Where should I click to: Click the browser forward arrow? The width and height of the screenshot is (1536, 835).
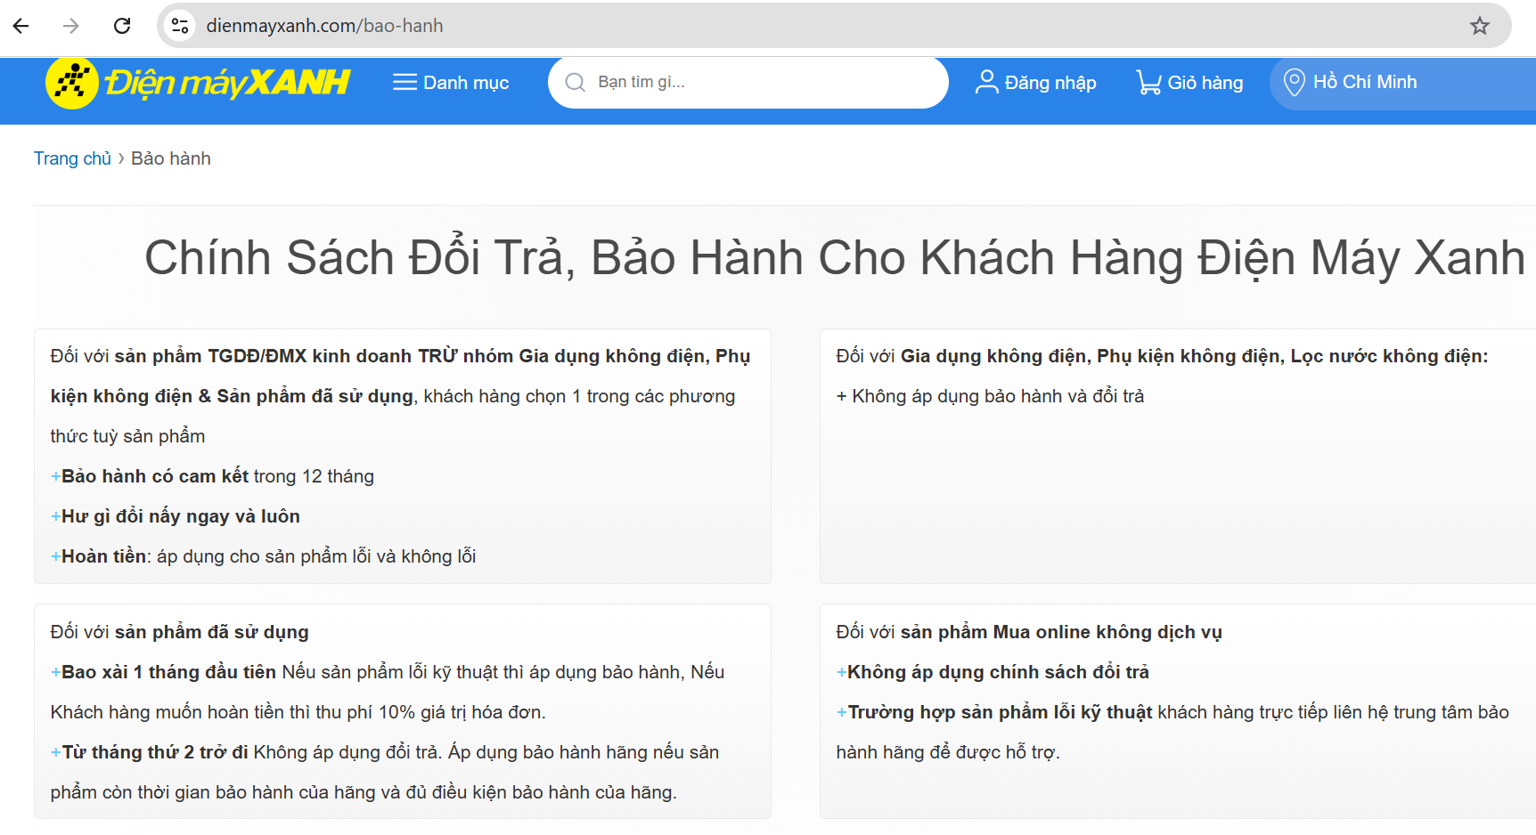pos(71,26)
